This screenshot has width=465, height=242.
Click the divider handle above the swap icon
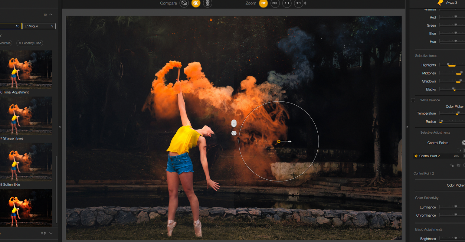point(234,123)
